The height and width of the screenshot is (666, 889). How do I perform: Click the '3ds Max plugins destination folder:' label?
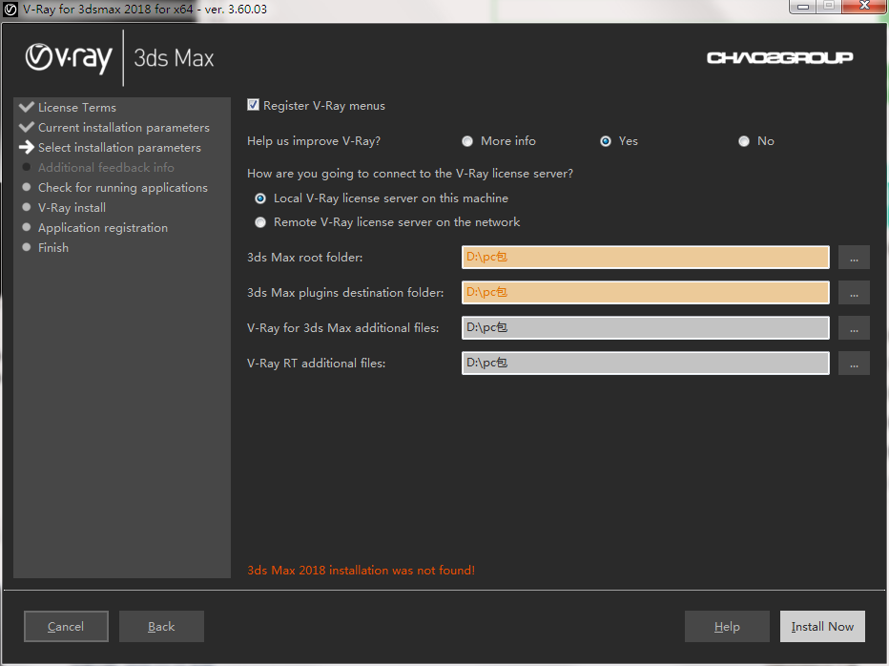[x=345, y=293]
